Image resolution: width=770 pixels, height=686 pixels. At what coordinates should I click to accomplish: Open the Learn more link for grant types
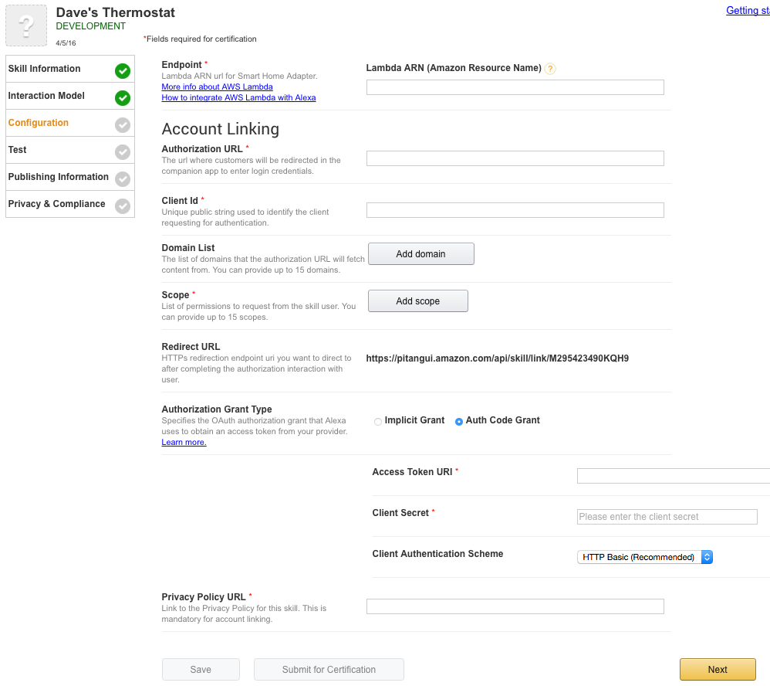point(184,443)
